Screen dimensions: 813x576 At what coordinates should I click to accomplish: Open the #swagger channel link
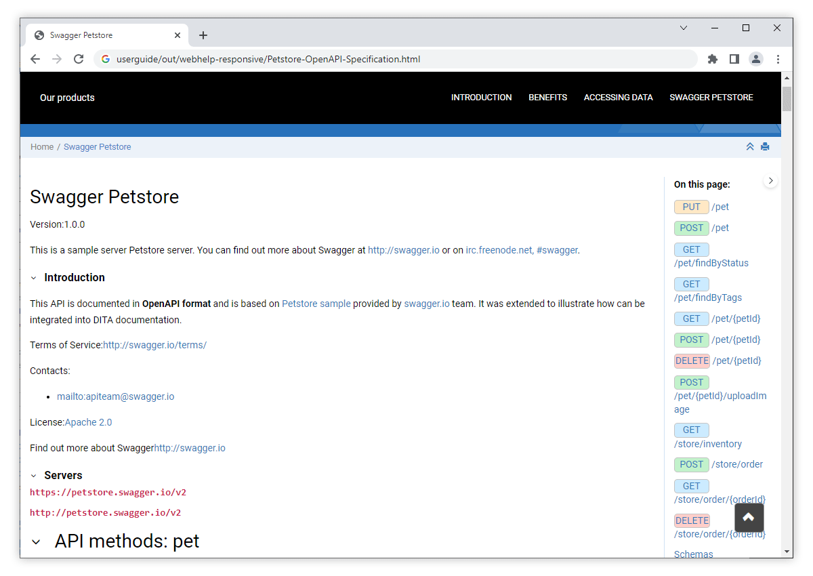[557, 250]
